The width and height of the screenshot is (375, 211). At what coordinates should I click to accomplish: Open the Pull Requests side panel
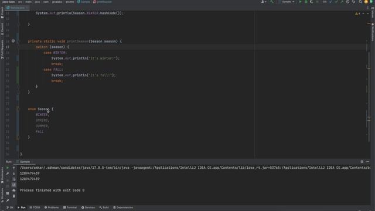coord(2,49)
